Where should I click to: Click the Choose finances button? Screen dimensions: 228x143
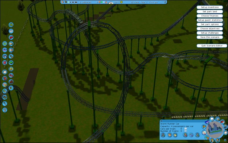click(210, 16)
